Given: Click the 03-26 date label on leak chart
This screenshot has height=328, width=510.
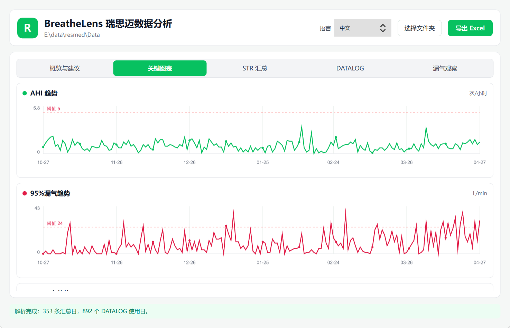Looking at the screenshot, I should [406, 262].
